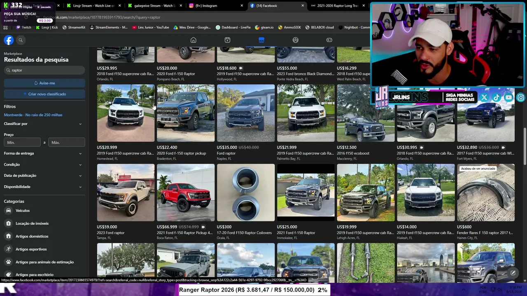Open the US$25.000 Immokalee Raptor listing photo
The width and height of the screenshot is (527, 296).
(x=306, y=192)
